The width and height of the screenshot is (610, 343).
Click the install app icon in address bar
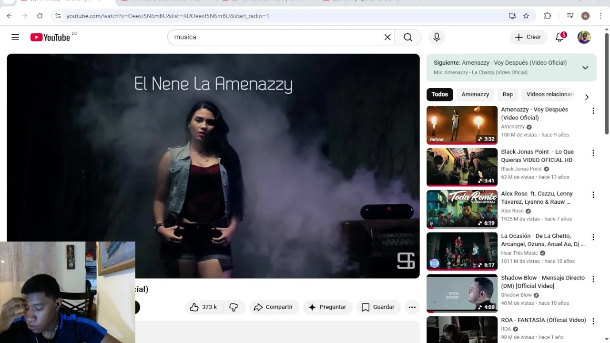click(512, 16)
